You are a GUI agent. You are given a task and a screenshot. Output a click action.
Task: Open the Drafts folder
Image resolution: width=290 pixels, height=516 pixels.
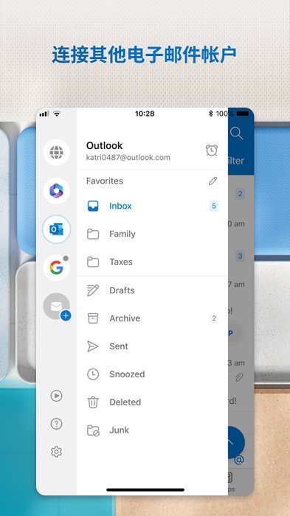click(152, 290)
